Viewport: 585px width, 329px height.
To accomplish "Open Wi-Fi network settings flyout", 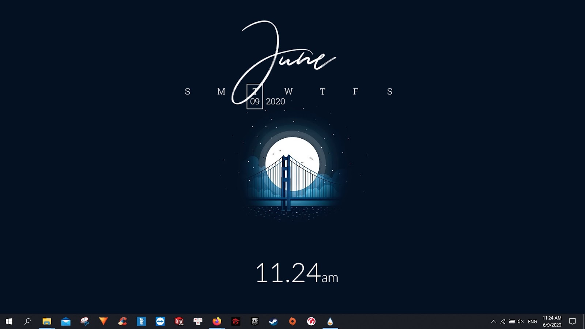I will pos(503,321).
